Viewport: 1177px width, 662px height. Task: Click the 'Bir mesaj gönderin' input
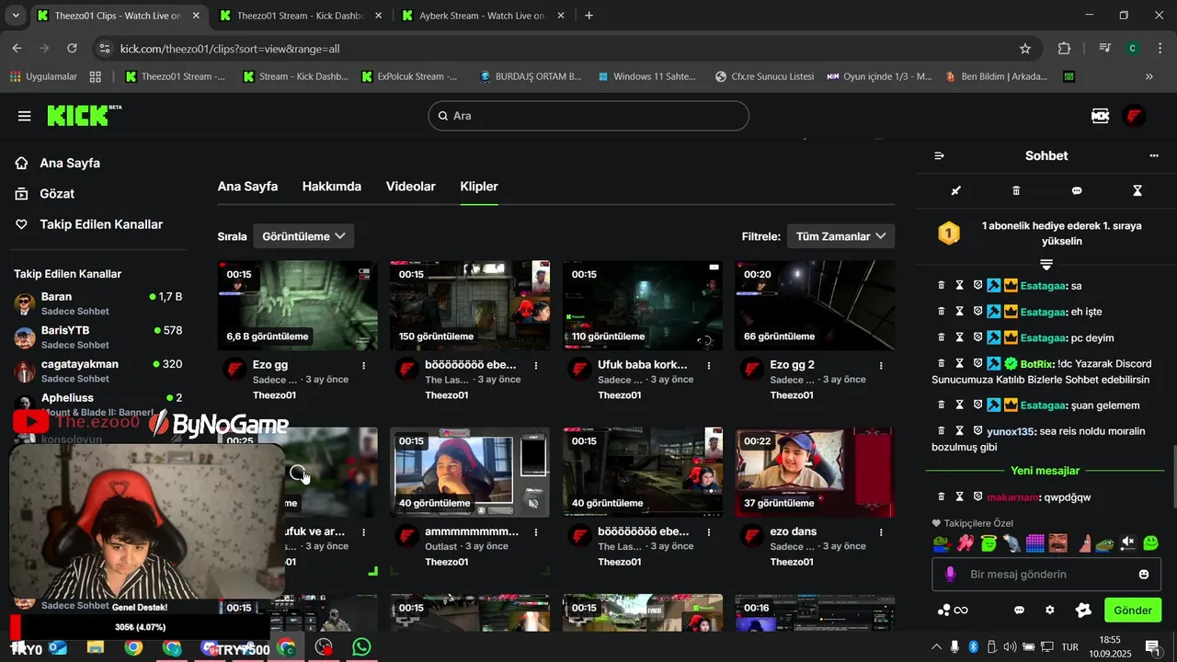[x=1046, y=575]
